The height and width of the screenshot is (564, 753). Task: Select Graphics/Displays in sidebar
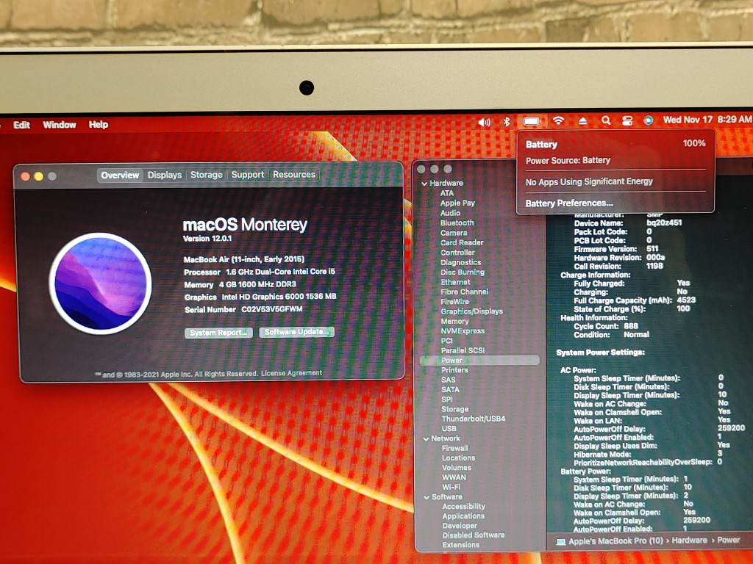point(471,311)
